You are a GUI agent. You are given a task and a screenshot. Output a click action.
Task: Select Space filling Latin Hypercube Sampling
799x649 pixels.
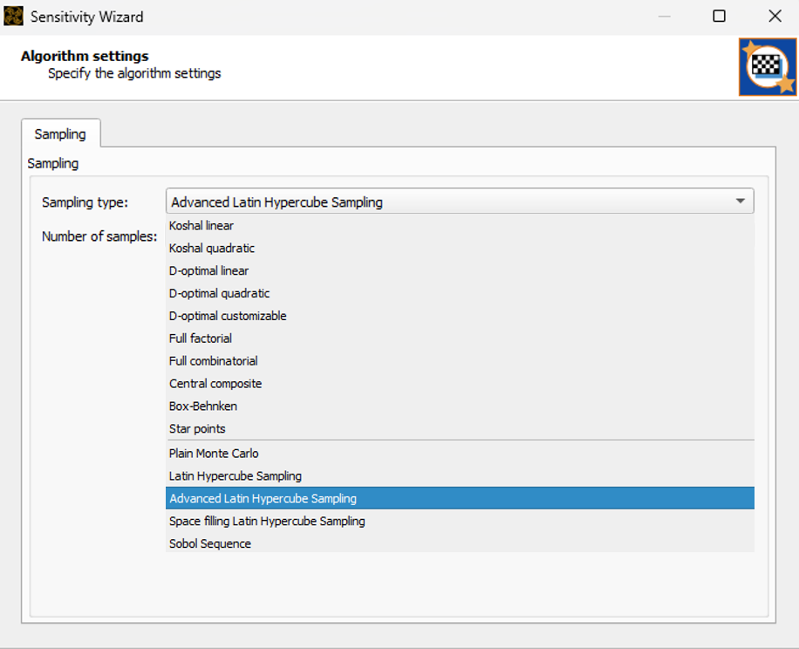point(266,521)
